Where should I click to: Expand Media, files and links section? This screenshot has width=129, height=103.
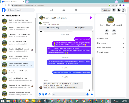point(110,48)
